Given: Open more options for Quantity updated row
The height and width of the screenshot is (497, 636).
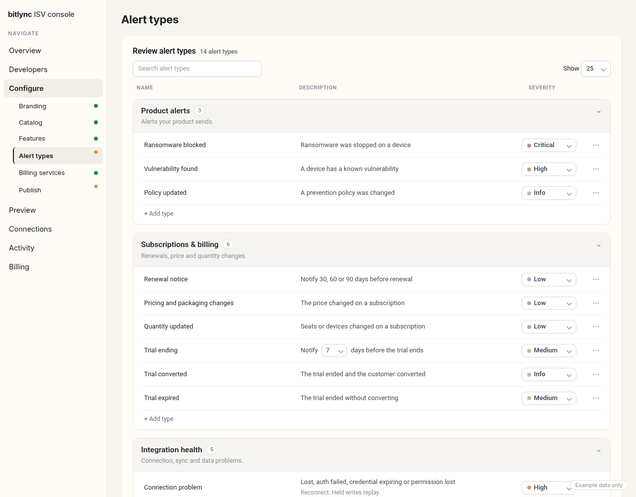Looking at the screenshot, I should click(596, 327).
